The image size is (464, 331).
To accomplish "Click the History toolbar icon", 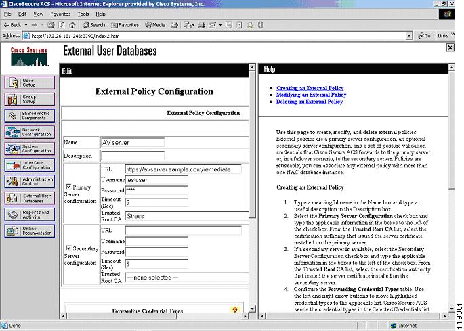I will pyautogui.click(x=175, y=25).
